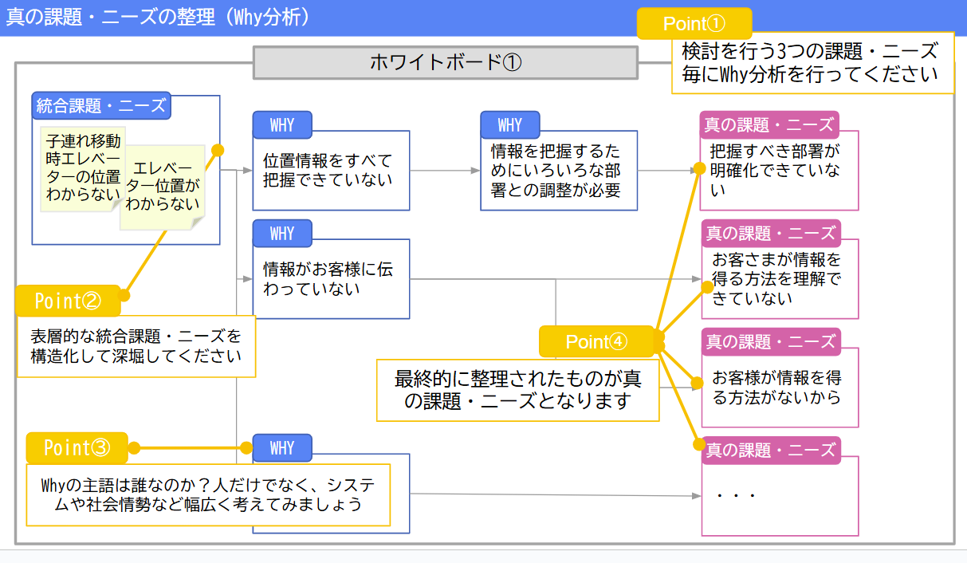Select the Point② label
The image size is (967, 563).
pos(68,301)
